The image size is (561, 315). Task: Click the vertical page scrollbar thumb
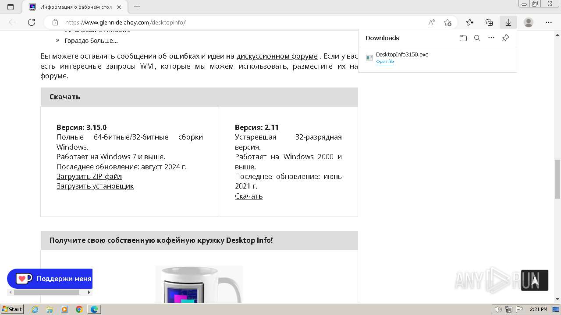(x=557, y=179)
